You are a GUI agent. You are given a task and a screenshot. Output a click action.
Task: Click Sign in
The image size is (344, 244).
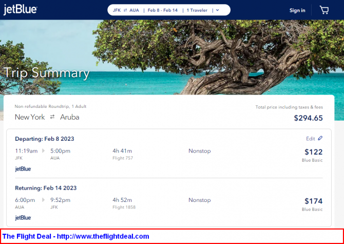pos(297,10)
